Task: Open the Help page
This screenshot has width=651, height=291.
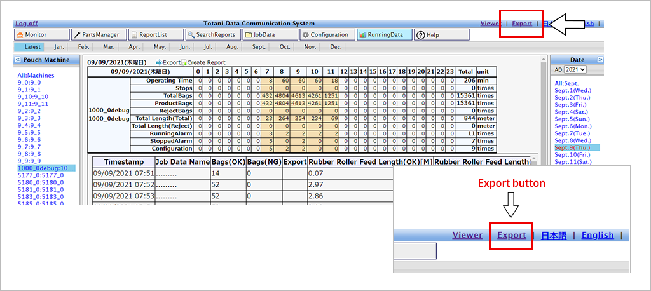Action: pyautogui.click(x=434, y=35)
